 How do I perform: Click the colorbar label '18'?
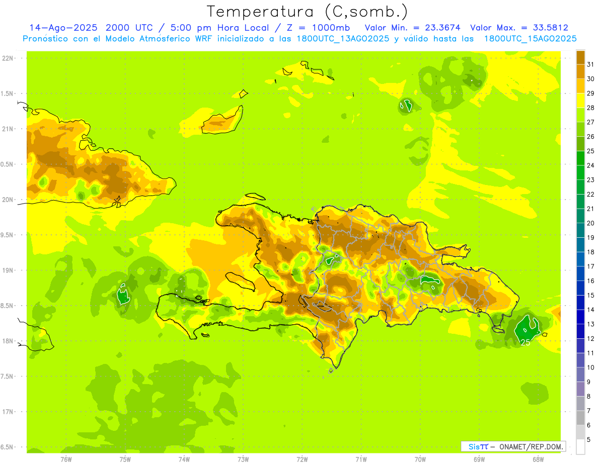point(591,252)
